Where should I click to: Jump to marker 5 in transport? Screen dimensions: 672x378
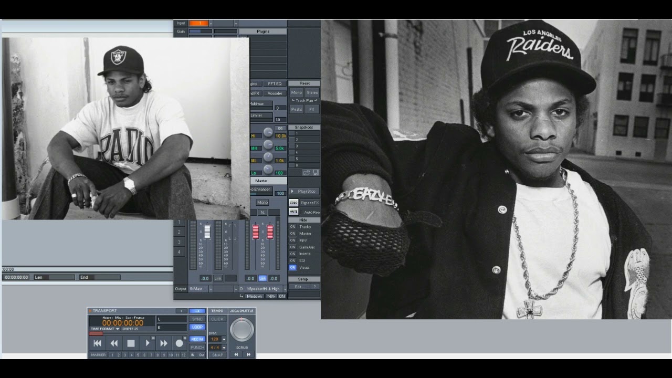(x=138, y=355)
